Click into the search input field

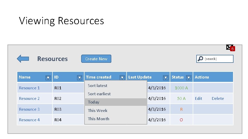coord(218,59)
